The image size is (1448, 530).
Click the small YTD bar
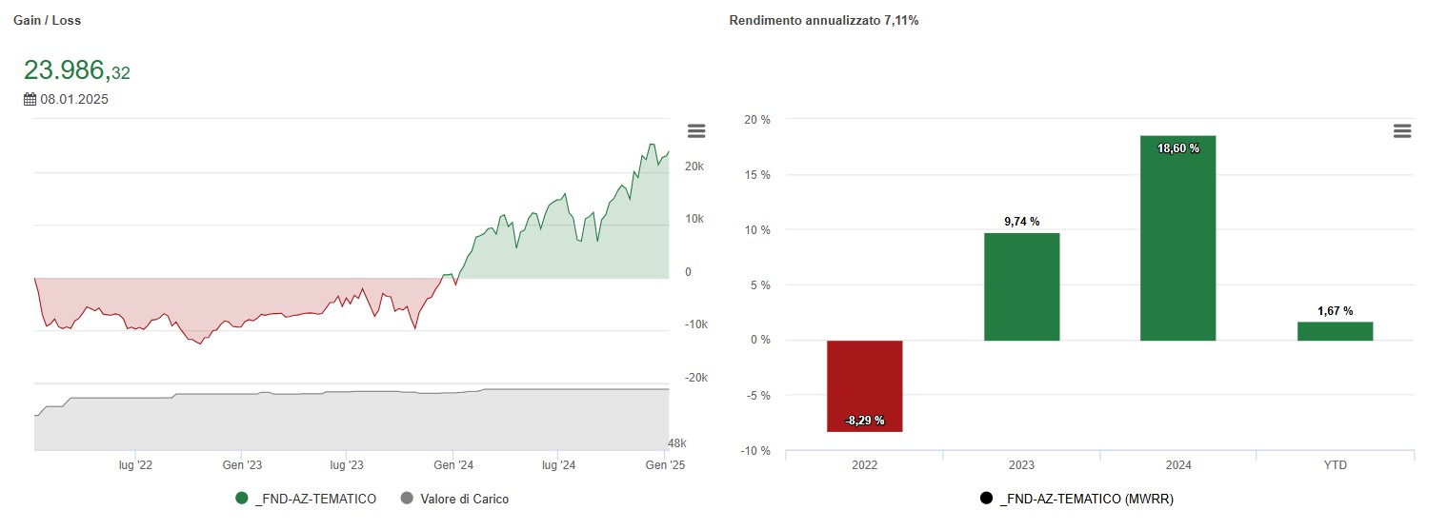click(x=1335, y=331)
